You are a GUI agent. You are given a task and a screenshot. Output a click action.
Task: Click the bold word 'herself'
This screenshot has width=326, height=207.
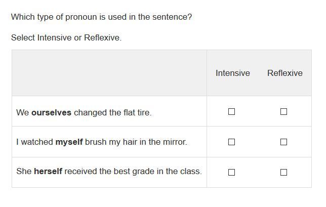(48, 172)
